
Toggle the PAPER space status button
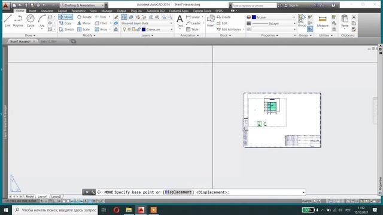[x=307, y=201]
